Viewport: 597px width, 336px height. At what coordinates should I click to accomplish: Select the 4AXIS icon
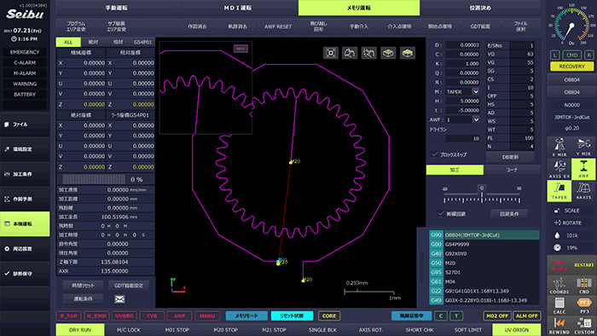[x=583, y=191]
